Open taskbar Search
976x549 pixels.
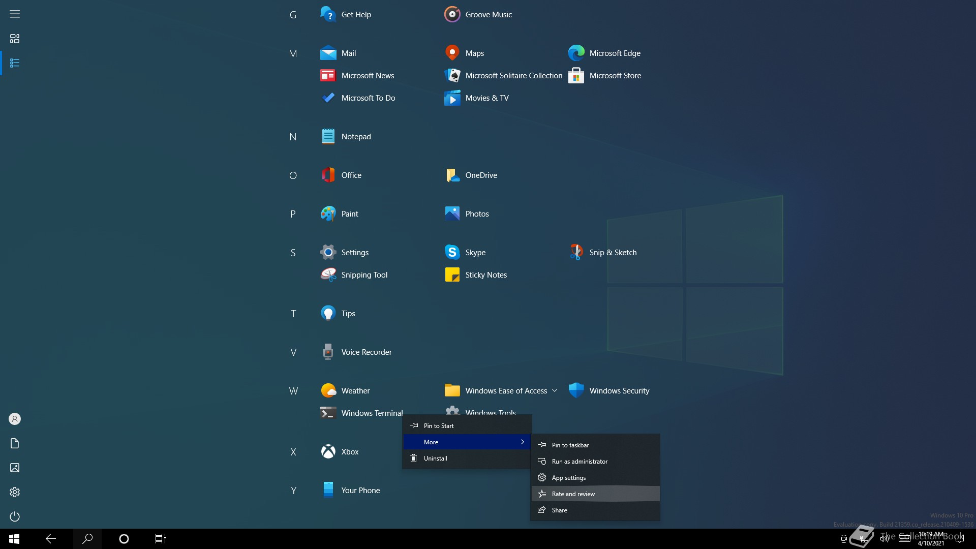click(87, 539)
